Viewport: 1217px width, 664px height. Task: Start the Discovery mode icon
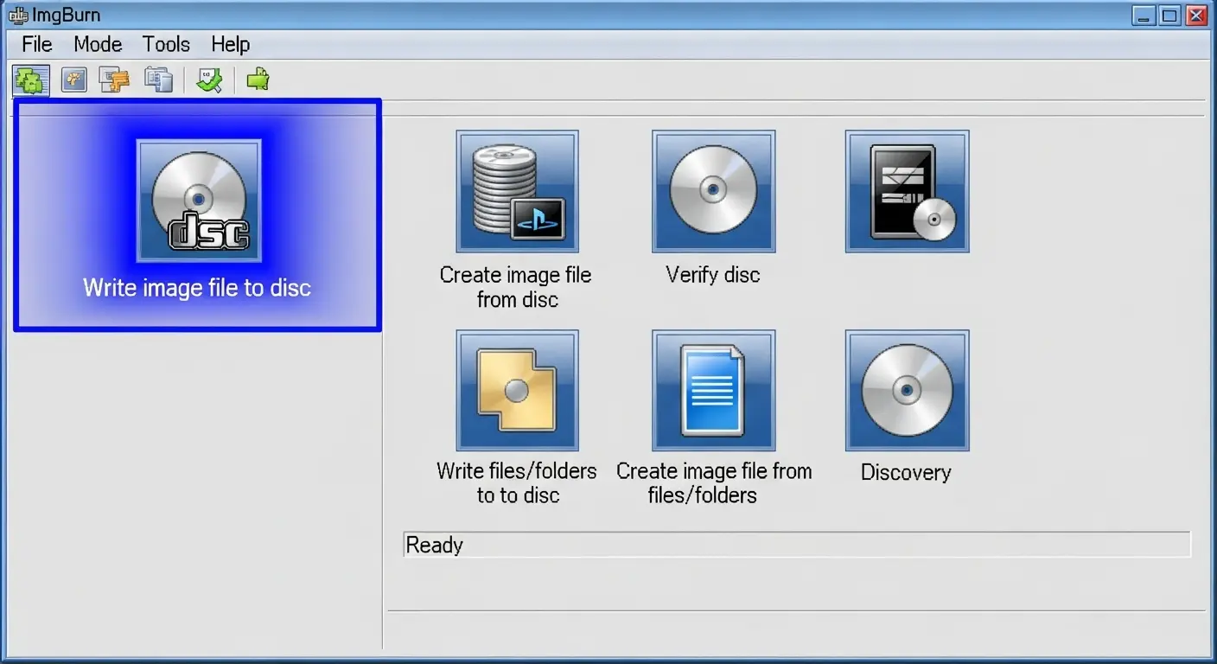click(x=907, y=390)
